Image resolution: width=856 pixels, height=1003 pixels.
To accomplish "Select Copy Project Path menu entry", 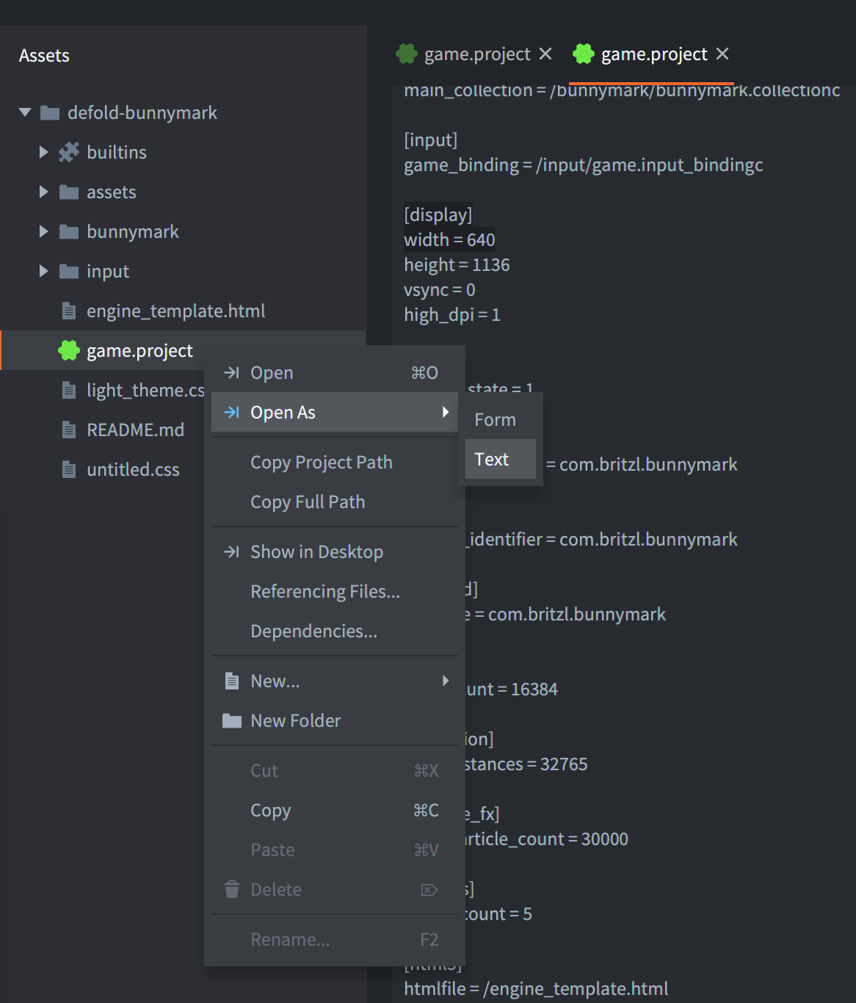I will (322, 463).
